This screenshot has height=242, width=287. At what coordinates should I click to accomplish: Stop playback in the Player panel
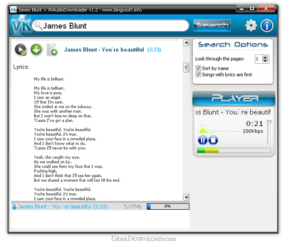(x=213, y=141)
